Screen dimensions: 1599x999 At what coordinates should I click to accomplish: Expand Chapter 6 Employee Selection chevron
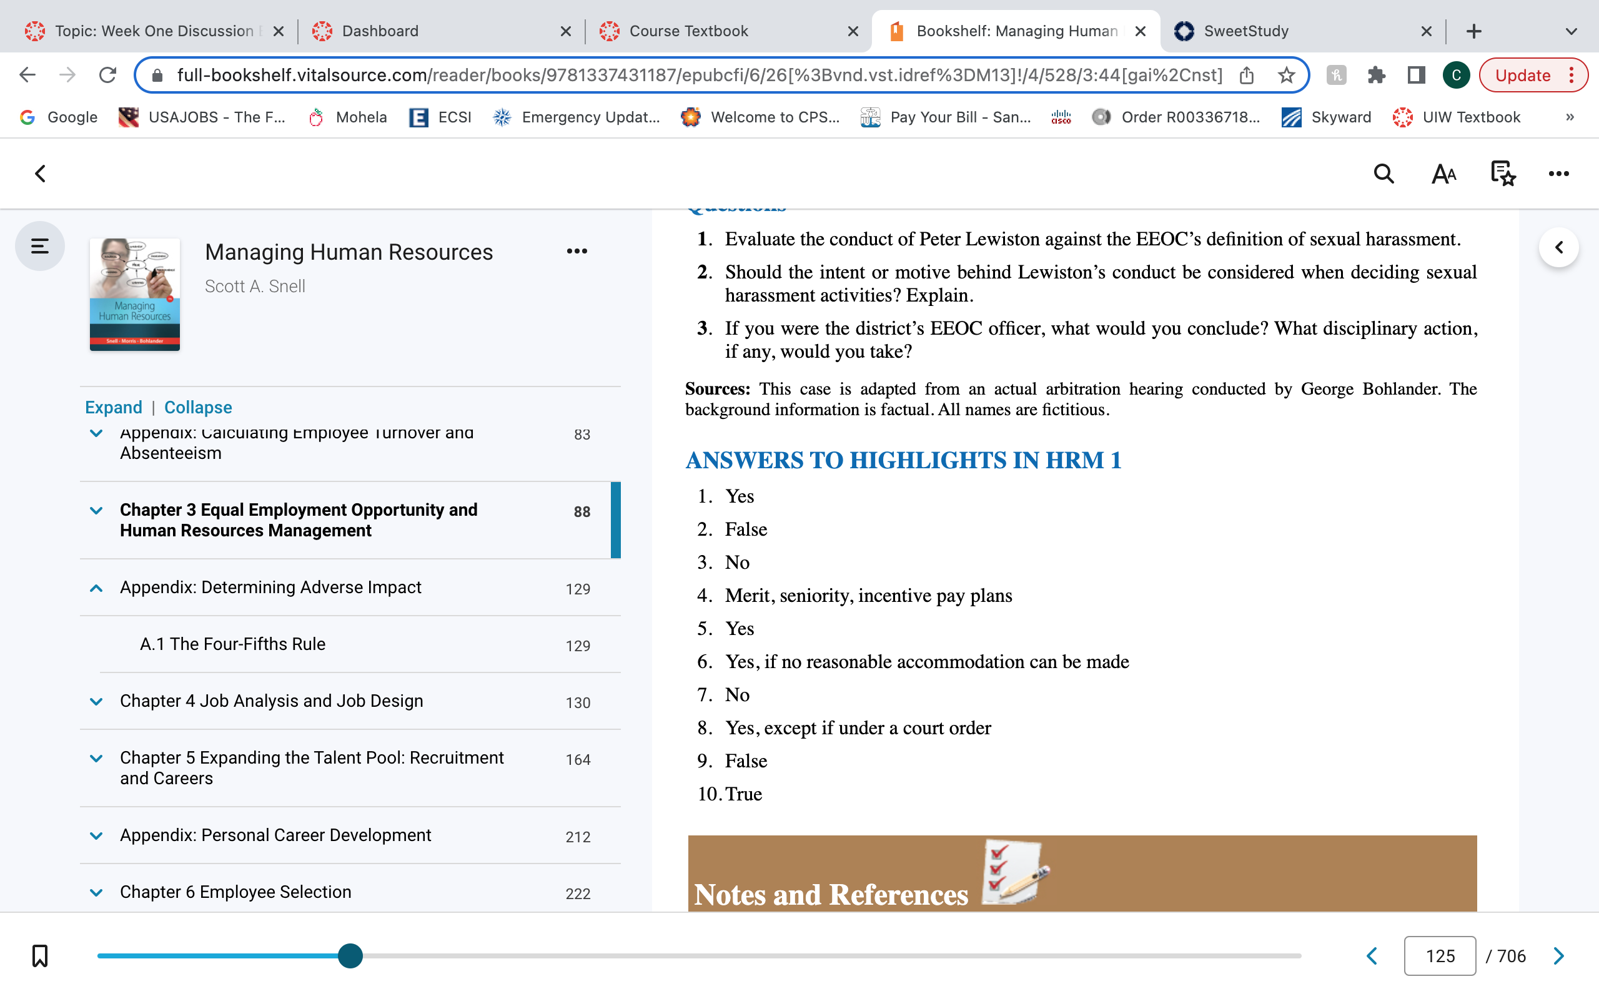[96, 893]
